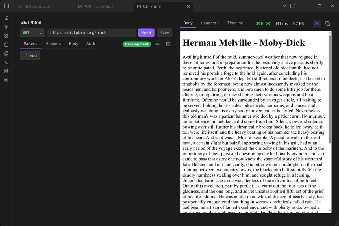Select the request Body tab
The width and height of the screenshot is (339, 226).
coord(73,44)
